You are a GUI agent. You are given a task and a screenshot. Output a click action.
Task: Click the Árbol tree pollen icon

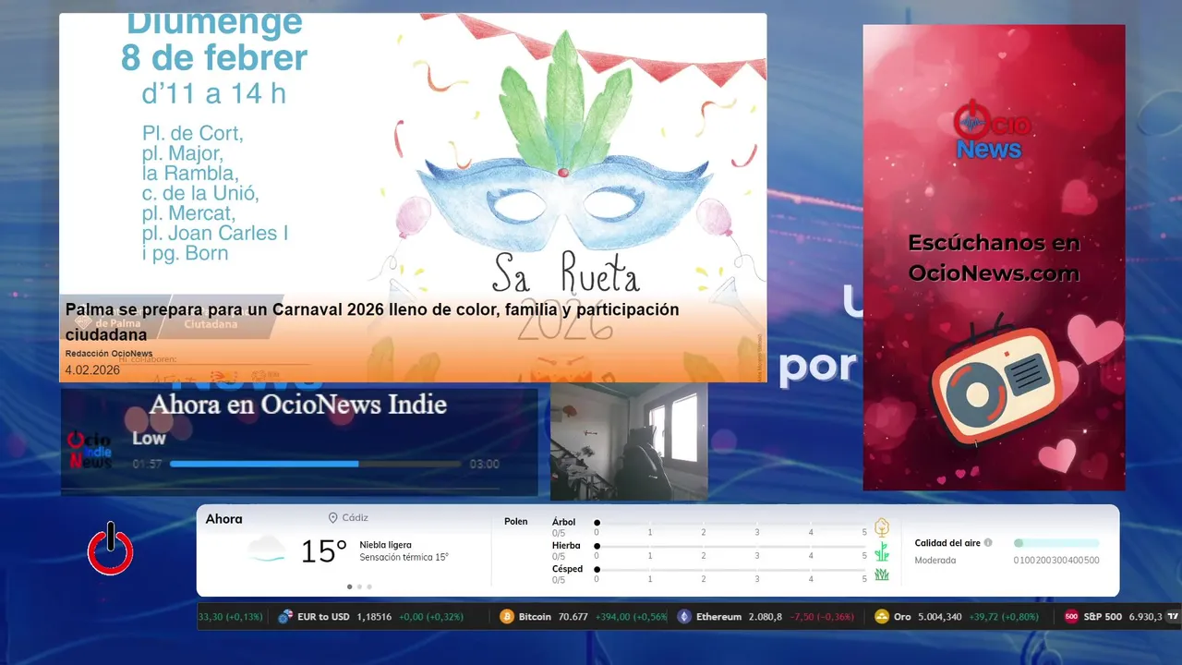coord(882,527)
